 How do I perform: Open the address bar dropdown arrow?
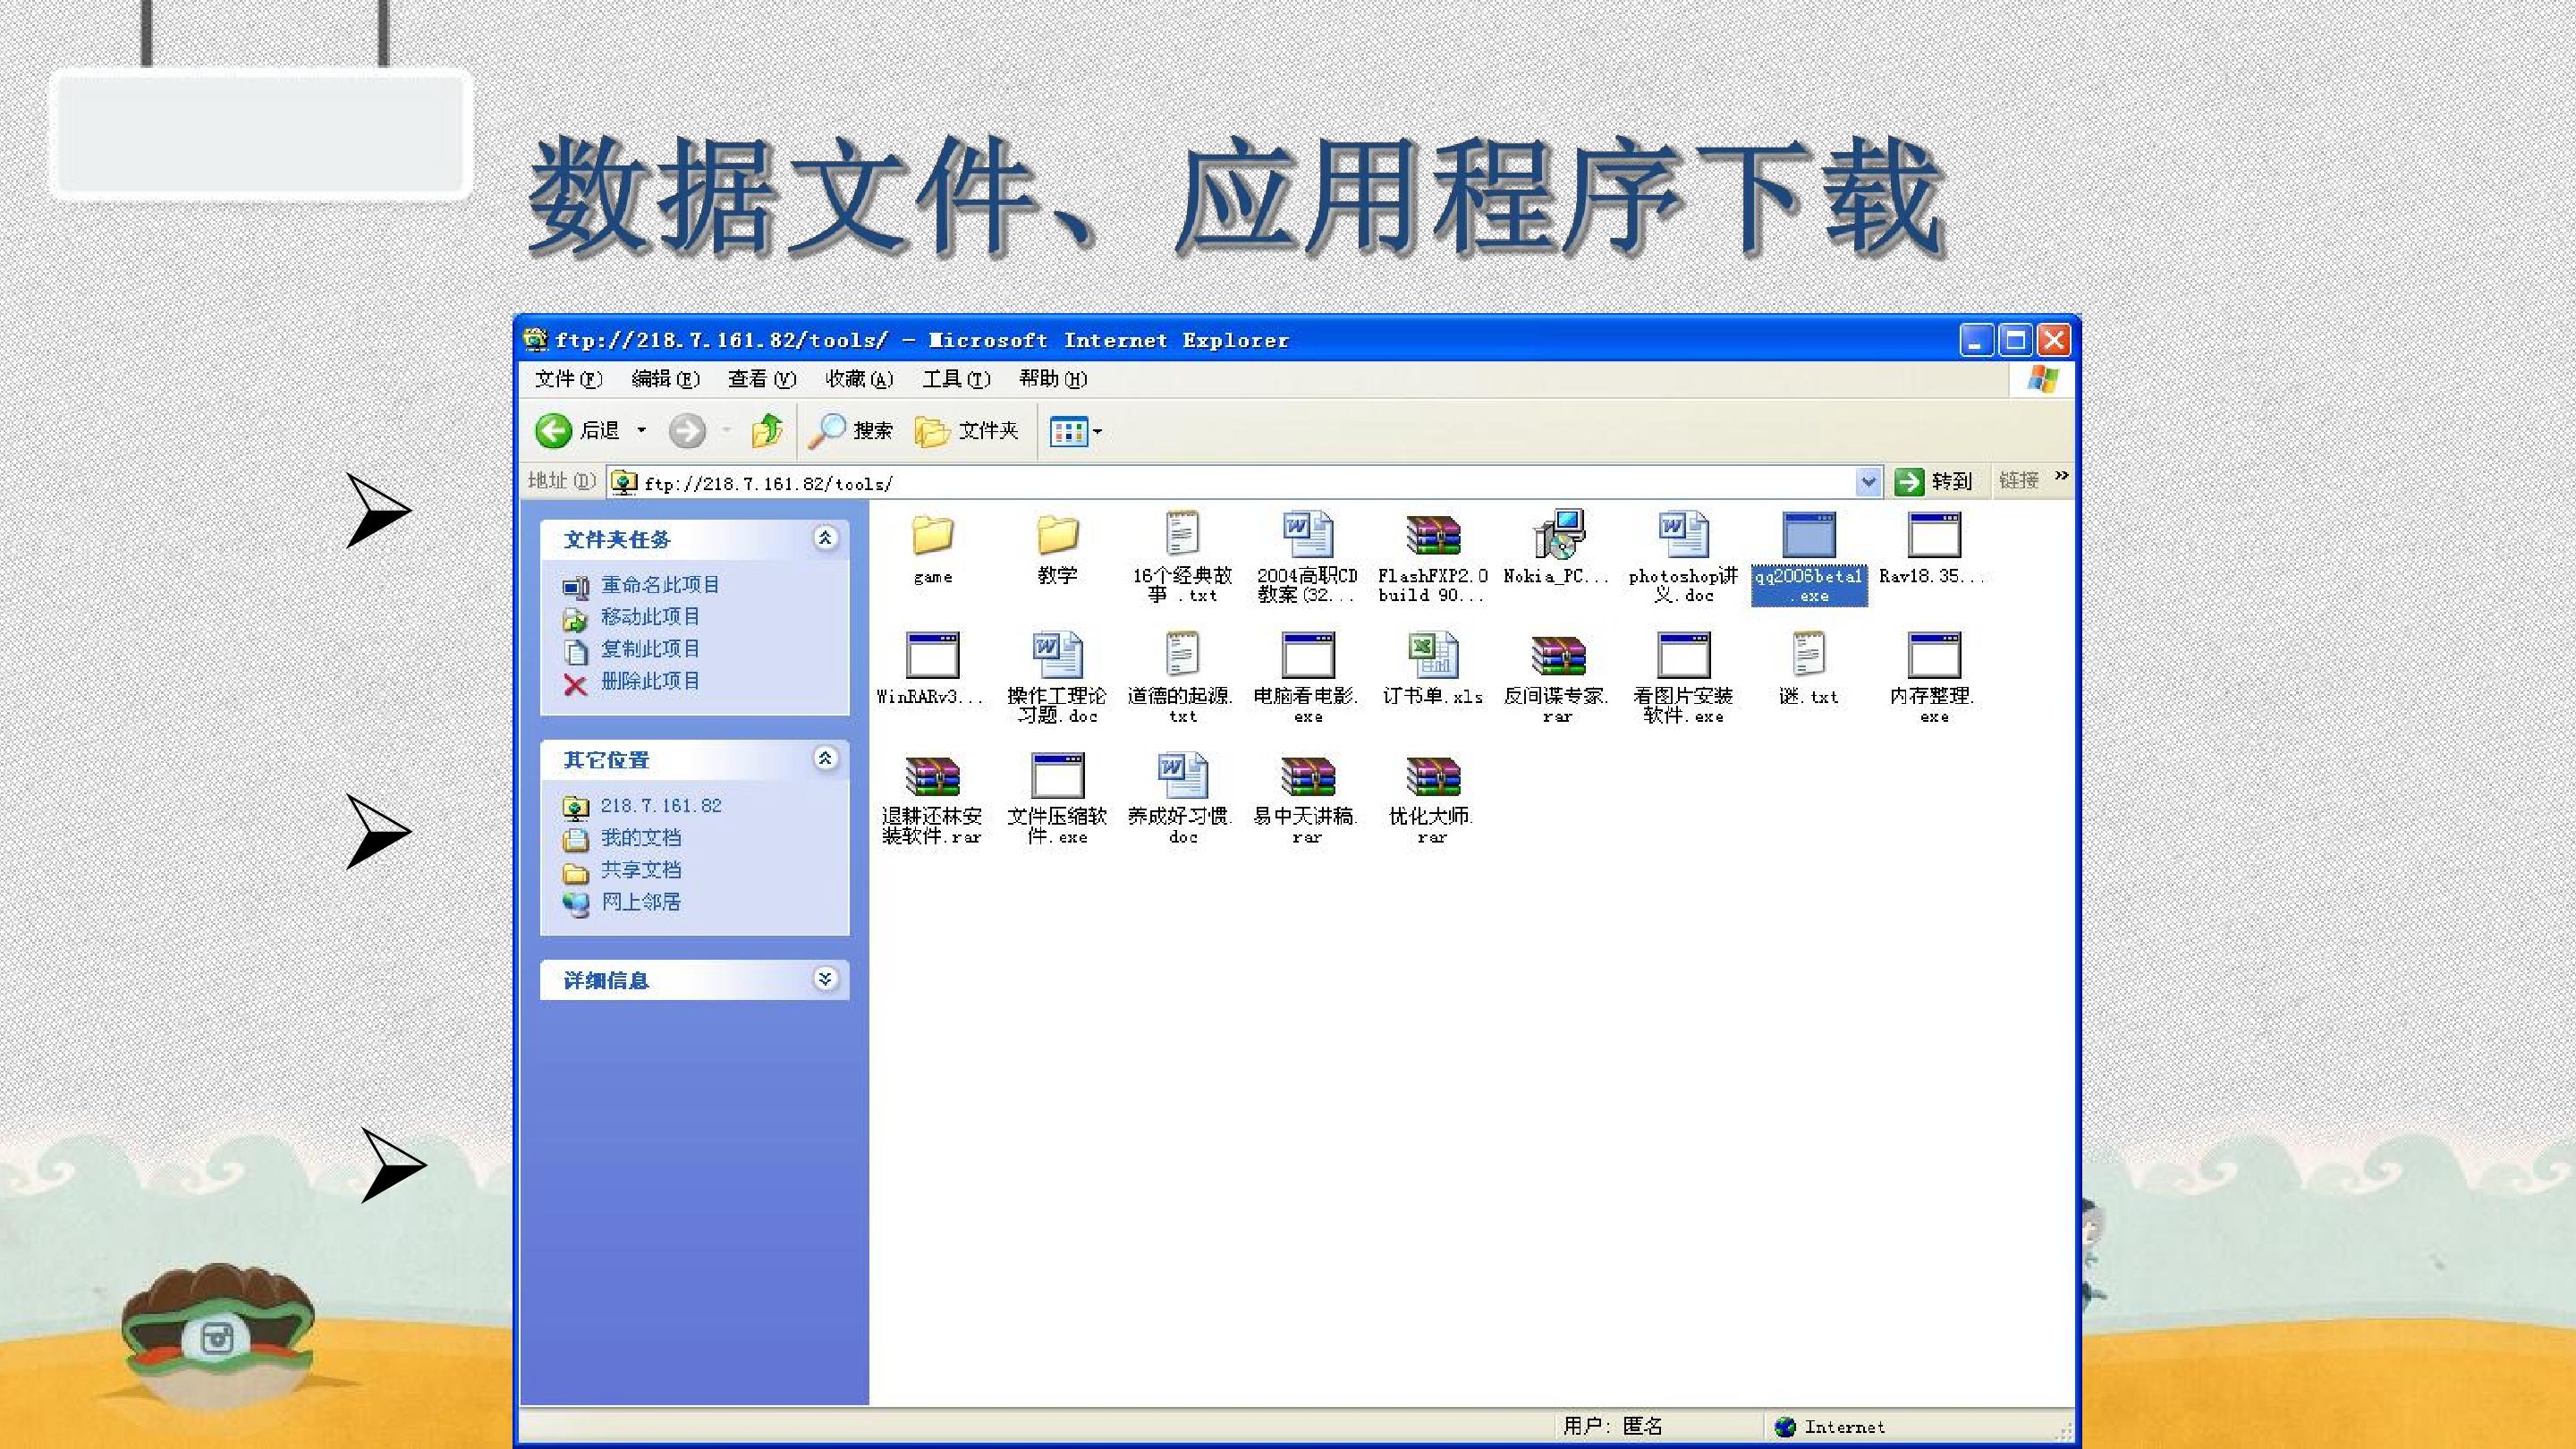coord(1867,482)
